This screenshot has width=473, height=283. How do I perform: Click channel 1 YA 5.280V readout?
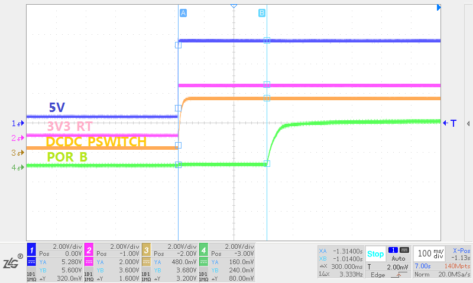point(60,262)
